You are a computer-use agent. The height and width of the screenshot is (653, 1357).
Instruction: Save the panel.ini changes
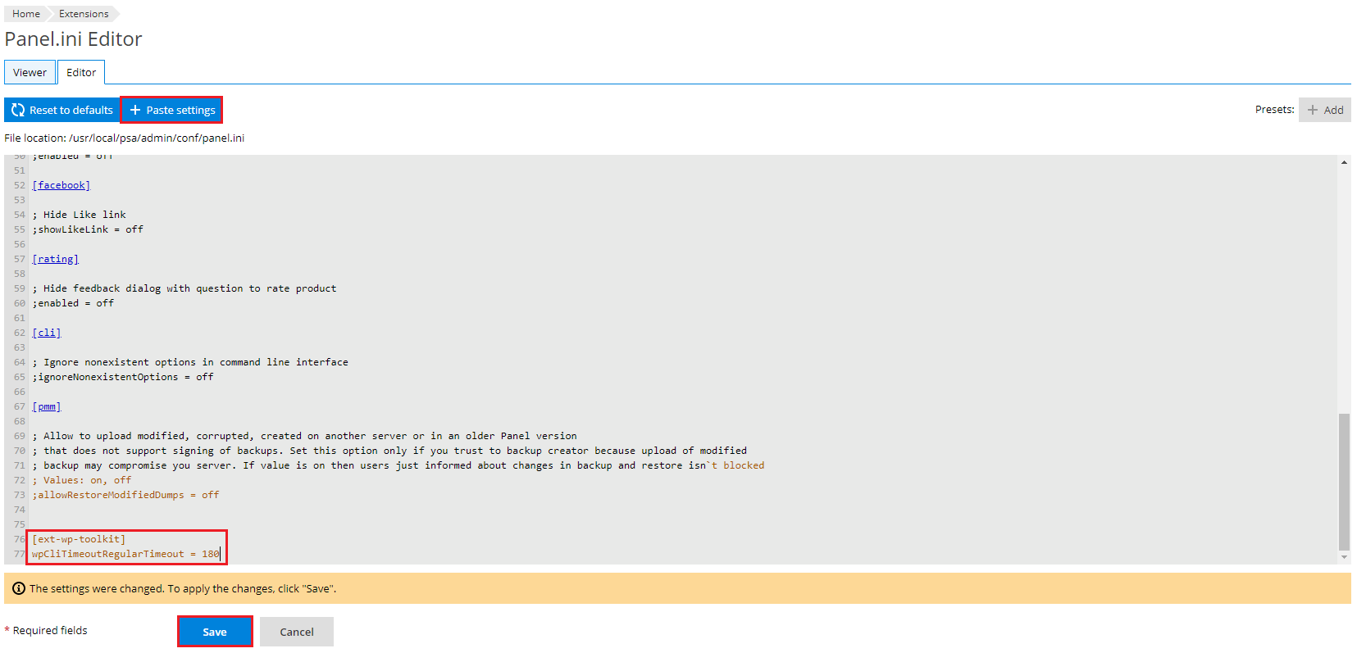215,632
